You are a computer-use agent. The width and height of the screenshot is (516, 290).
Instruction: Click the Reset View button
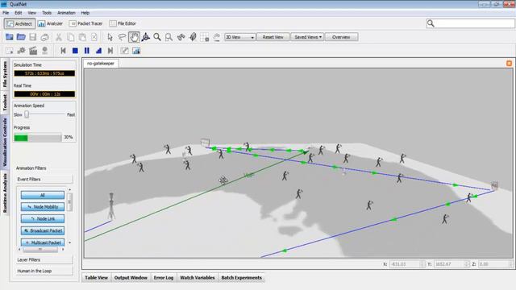click(x=273, y=37)
